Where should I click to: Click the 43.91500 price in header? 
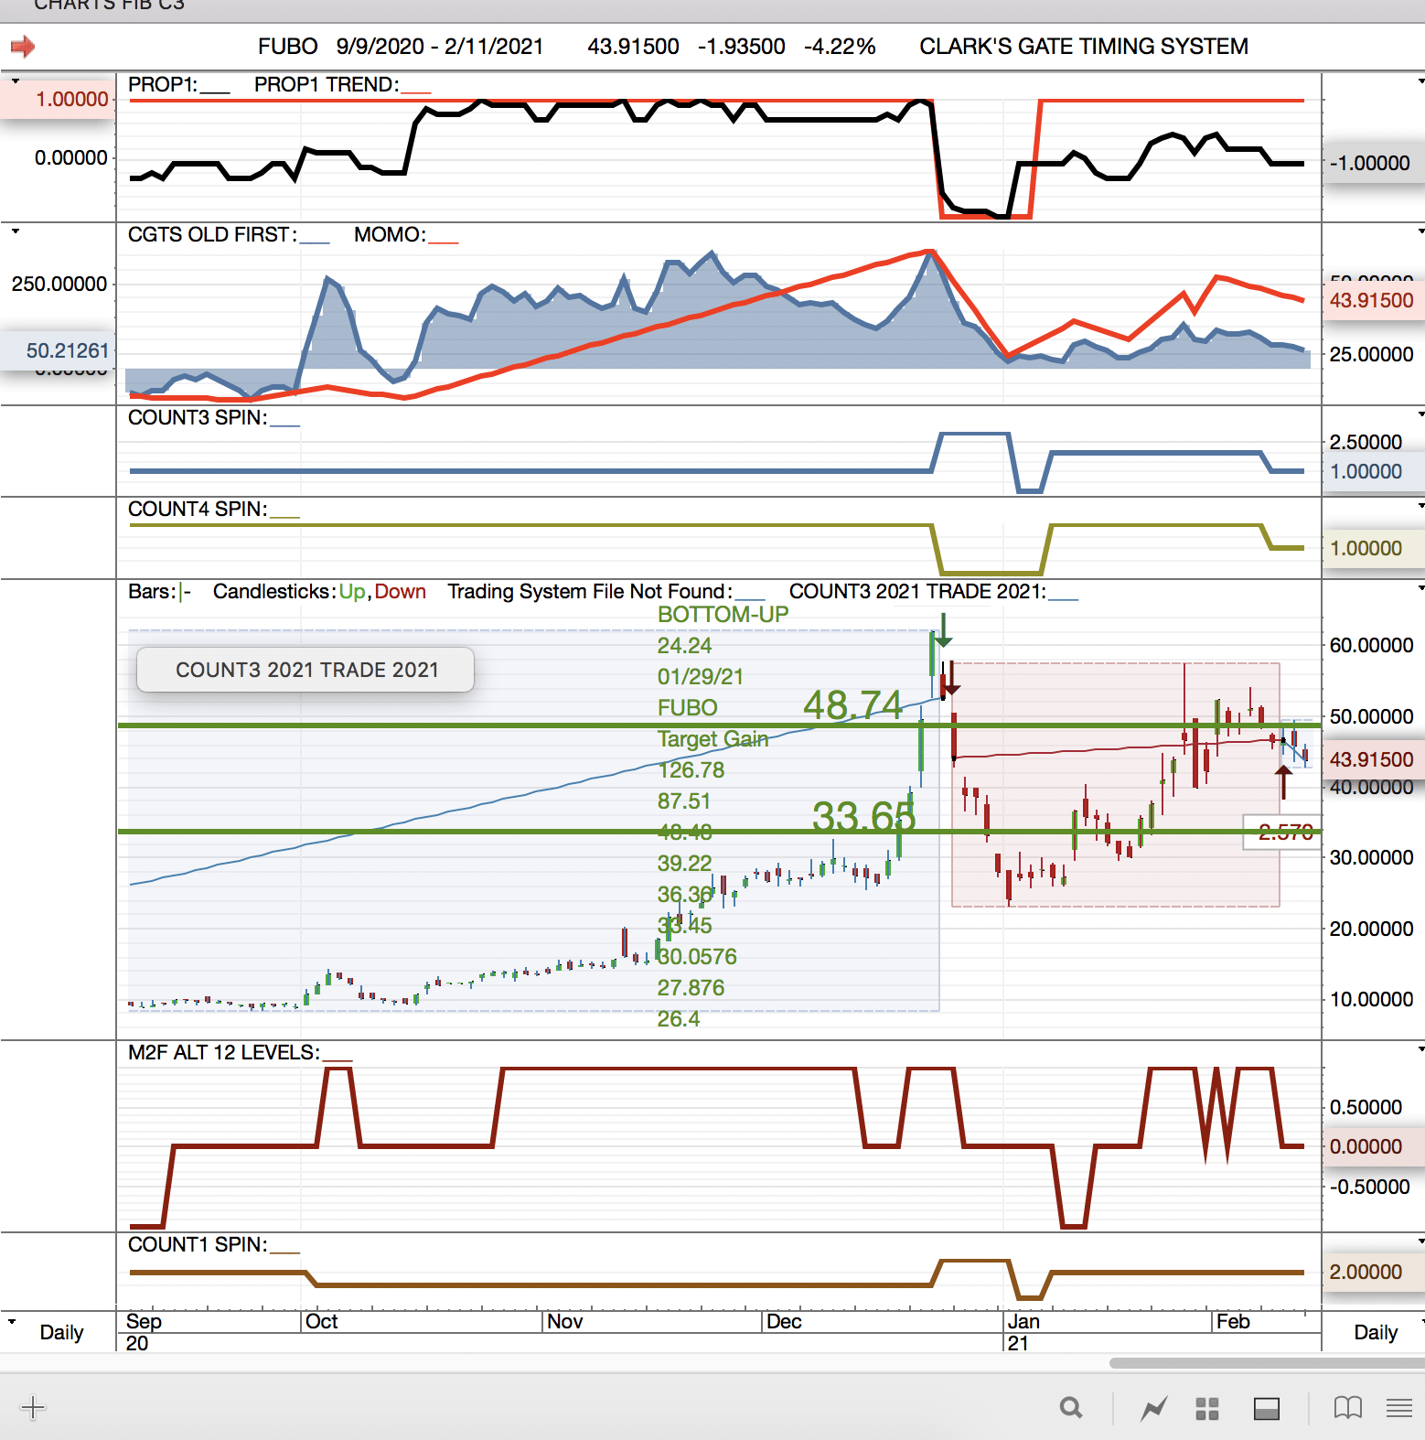coord(633,46)
